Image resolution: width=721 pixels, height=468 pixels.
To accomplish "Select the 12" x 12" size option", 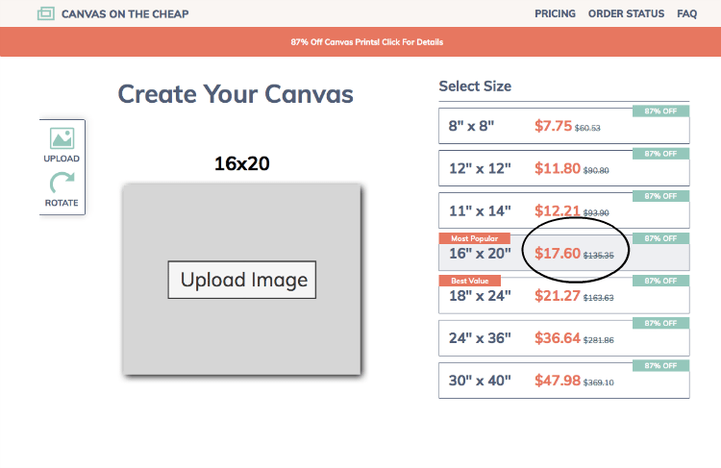I will coord(564,168).
